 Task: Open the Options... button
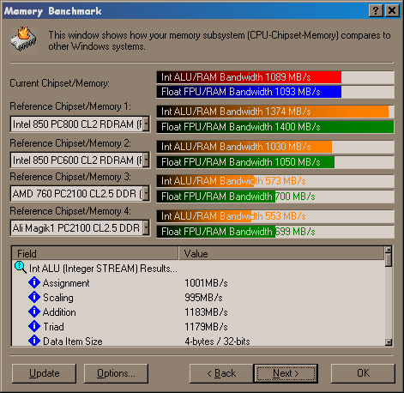coord(116,373)
